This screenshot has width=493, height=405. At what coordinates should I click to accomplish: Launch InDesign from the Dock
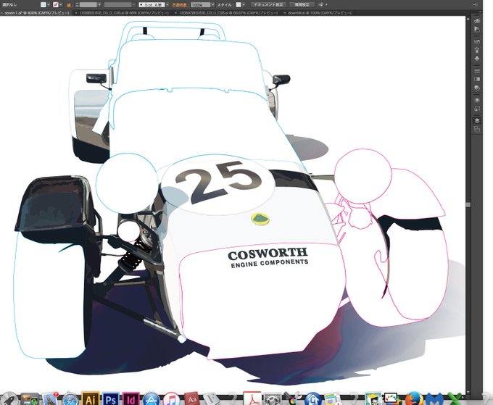130,398
